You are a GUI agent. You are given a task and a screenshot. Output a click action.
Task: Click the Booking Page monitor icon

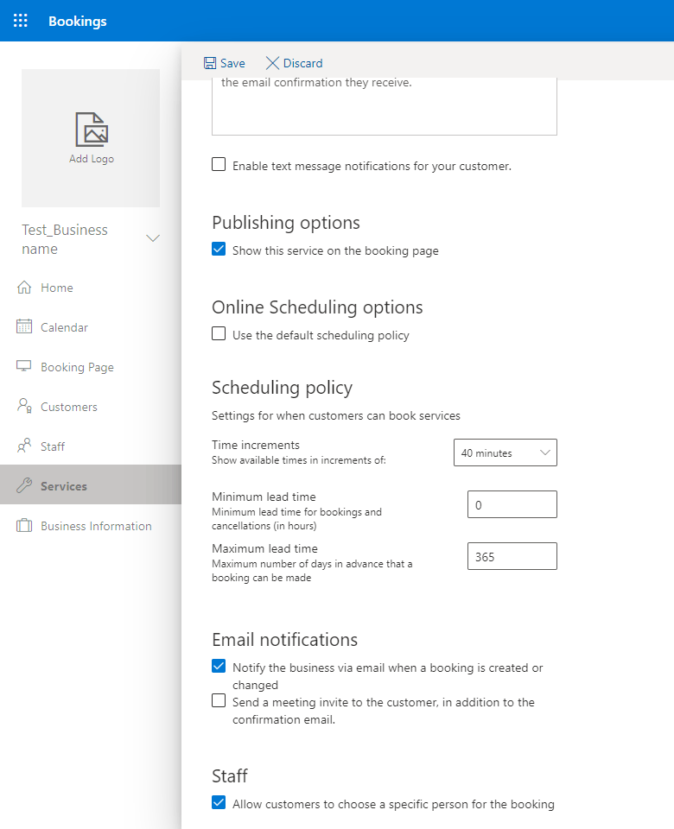(24, 366)
